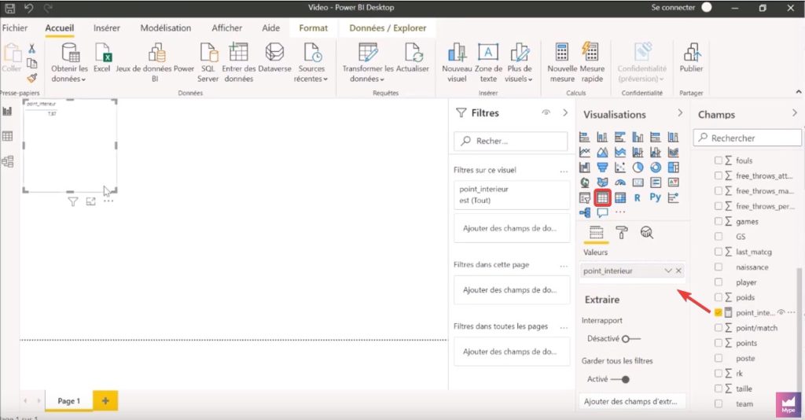Click the visual's filter funnel icon

(x=73, y=202)
